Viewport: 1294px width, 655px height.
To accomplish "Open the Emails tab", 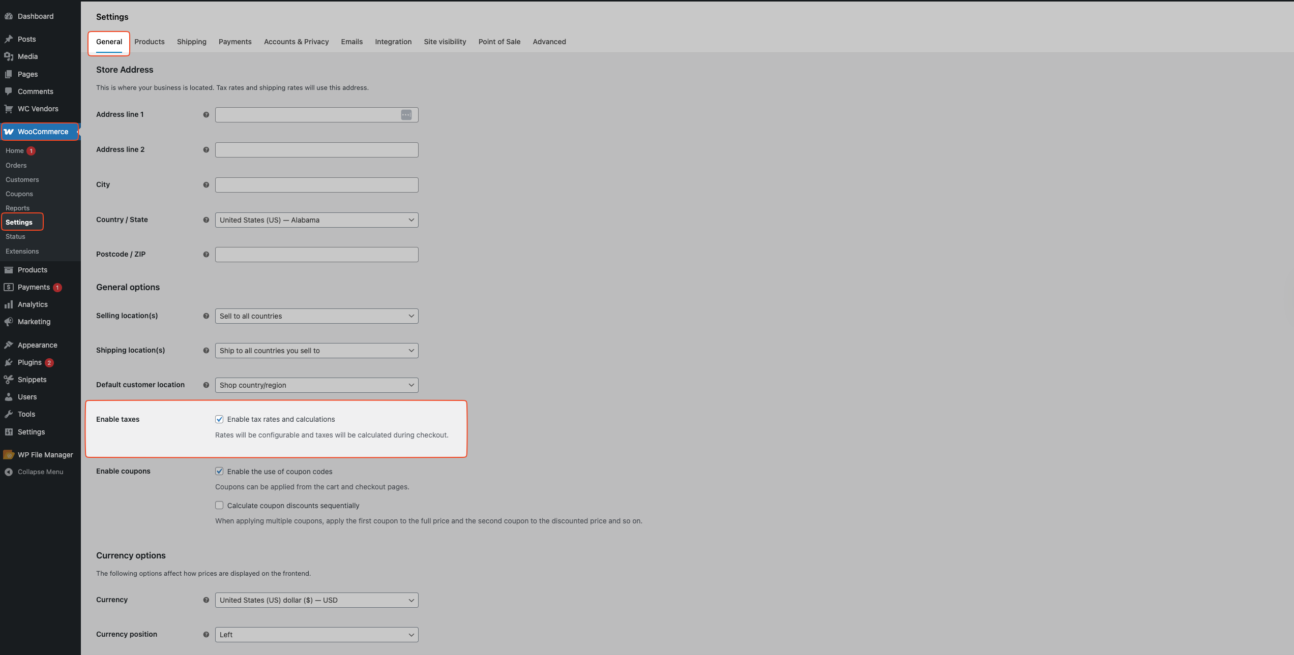I will click(352, 42).
